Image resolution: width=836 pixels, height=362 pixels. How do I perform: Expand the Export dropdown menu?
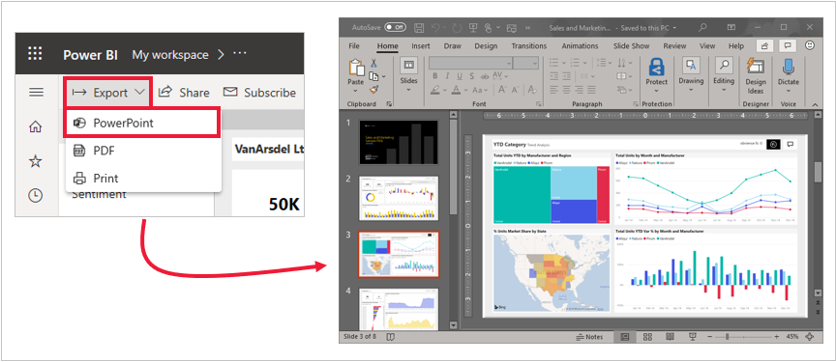coord(108,93)
